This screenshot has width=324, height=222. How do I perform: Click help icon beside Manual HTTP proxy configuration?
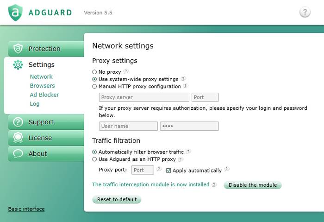click(x=186, y=86)
